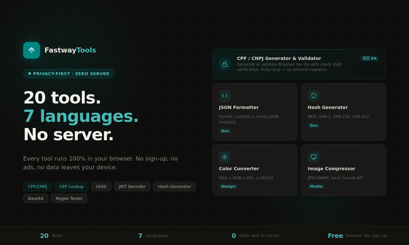Screen dimensions: 409x245
Task: Click 'MD5, SHA-1, SHA-256, SHA-512' text
Action: point(338,117)
